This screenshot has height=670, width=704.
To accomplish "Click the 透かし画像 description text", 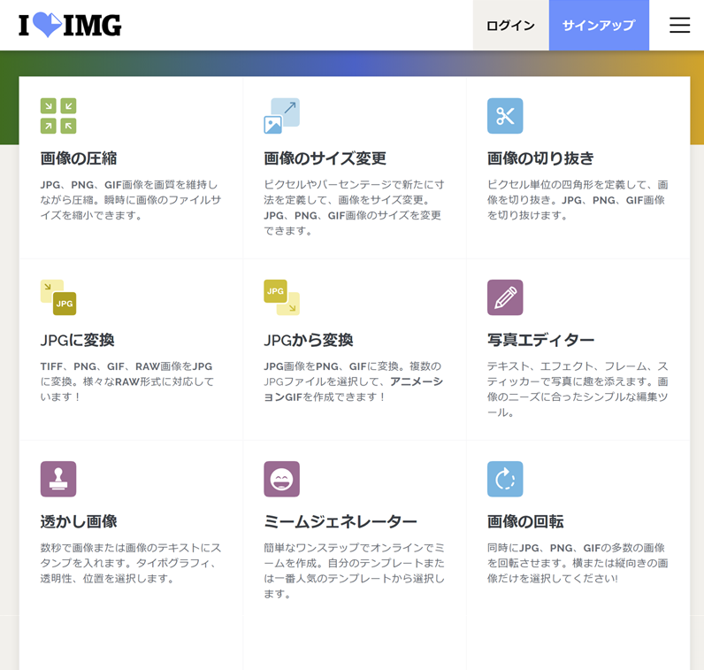I will (x=128, y=563).
